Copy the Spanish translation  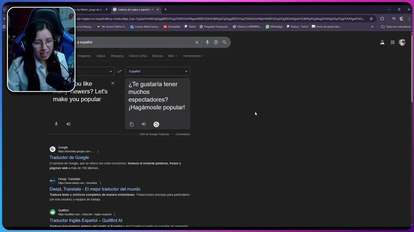[132, 124]
